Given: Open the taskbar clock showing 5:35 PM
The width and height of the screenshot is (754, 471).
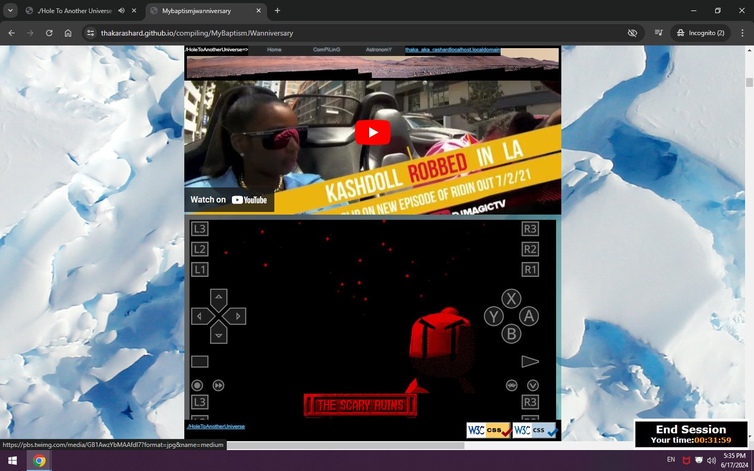Looking at the screenshot, I should [x=734, y=461].
